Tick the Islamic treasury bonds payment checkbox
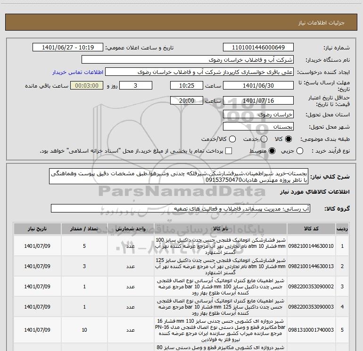This screenshot has width=363, height=351. click(x=229, y=151)
